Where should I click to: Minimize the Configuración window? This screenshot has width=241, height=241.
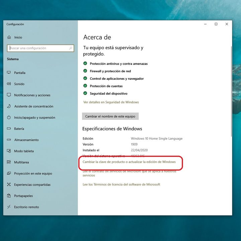point(205,24)
